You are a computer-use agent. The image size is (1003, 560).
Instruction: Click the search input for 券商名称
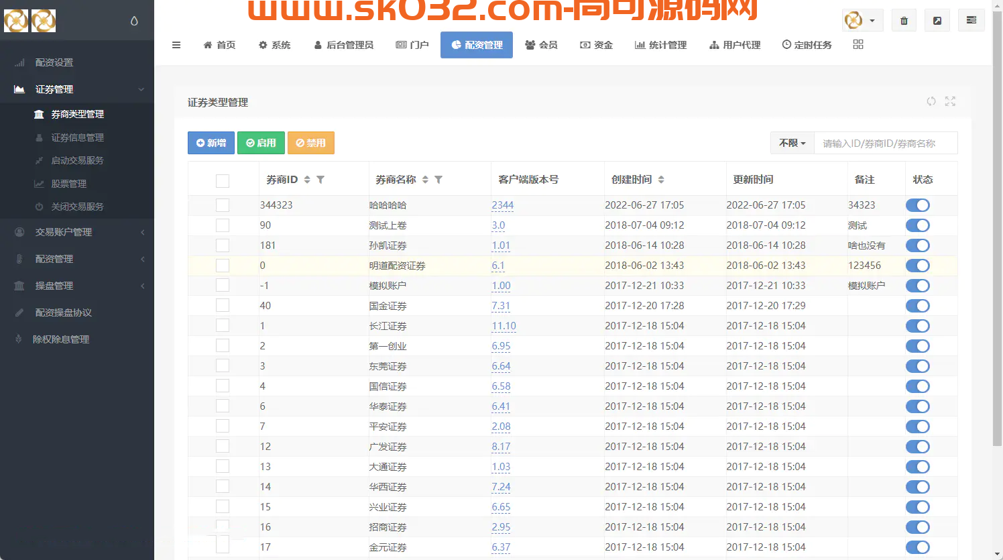point(886,143)
